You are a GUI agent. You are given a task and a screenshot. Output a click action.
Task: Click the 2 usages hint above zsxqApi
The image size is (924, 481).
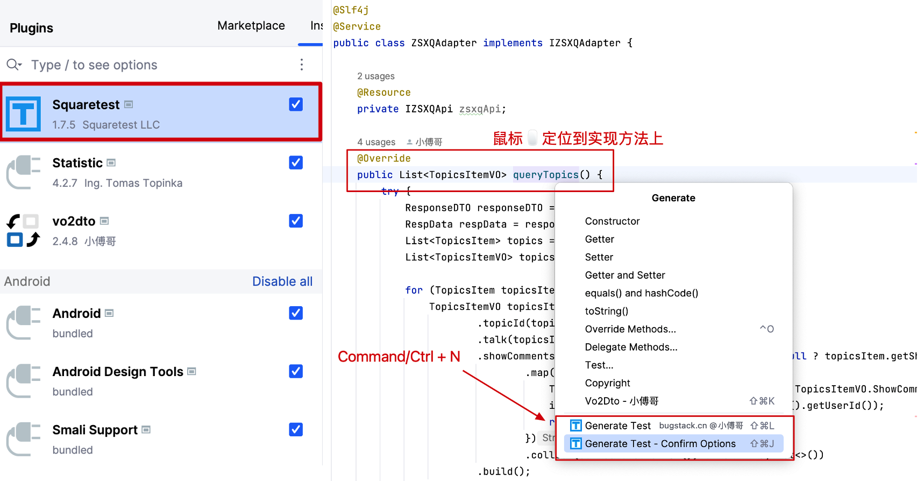(376, 76)
